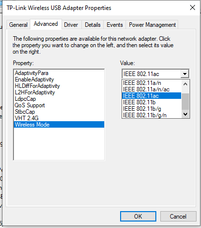Go to the Details tab

point(93,25)
